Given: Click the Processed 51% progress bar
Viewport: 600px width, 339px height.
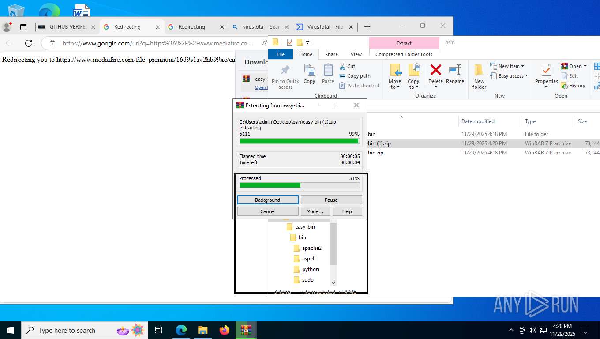Looking at the screenshot, I should [x=300, y=185].
